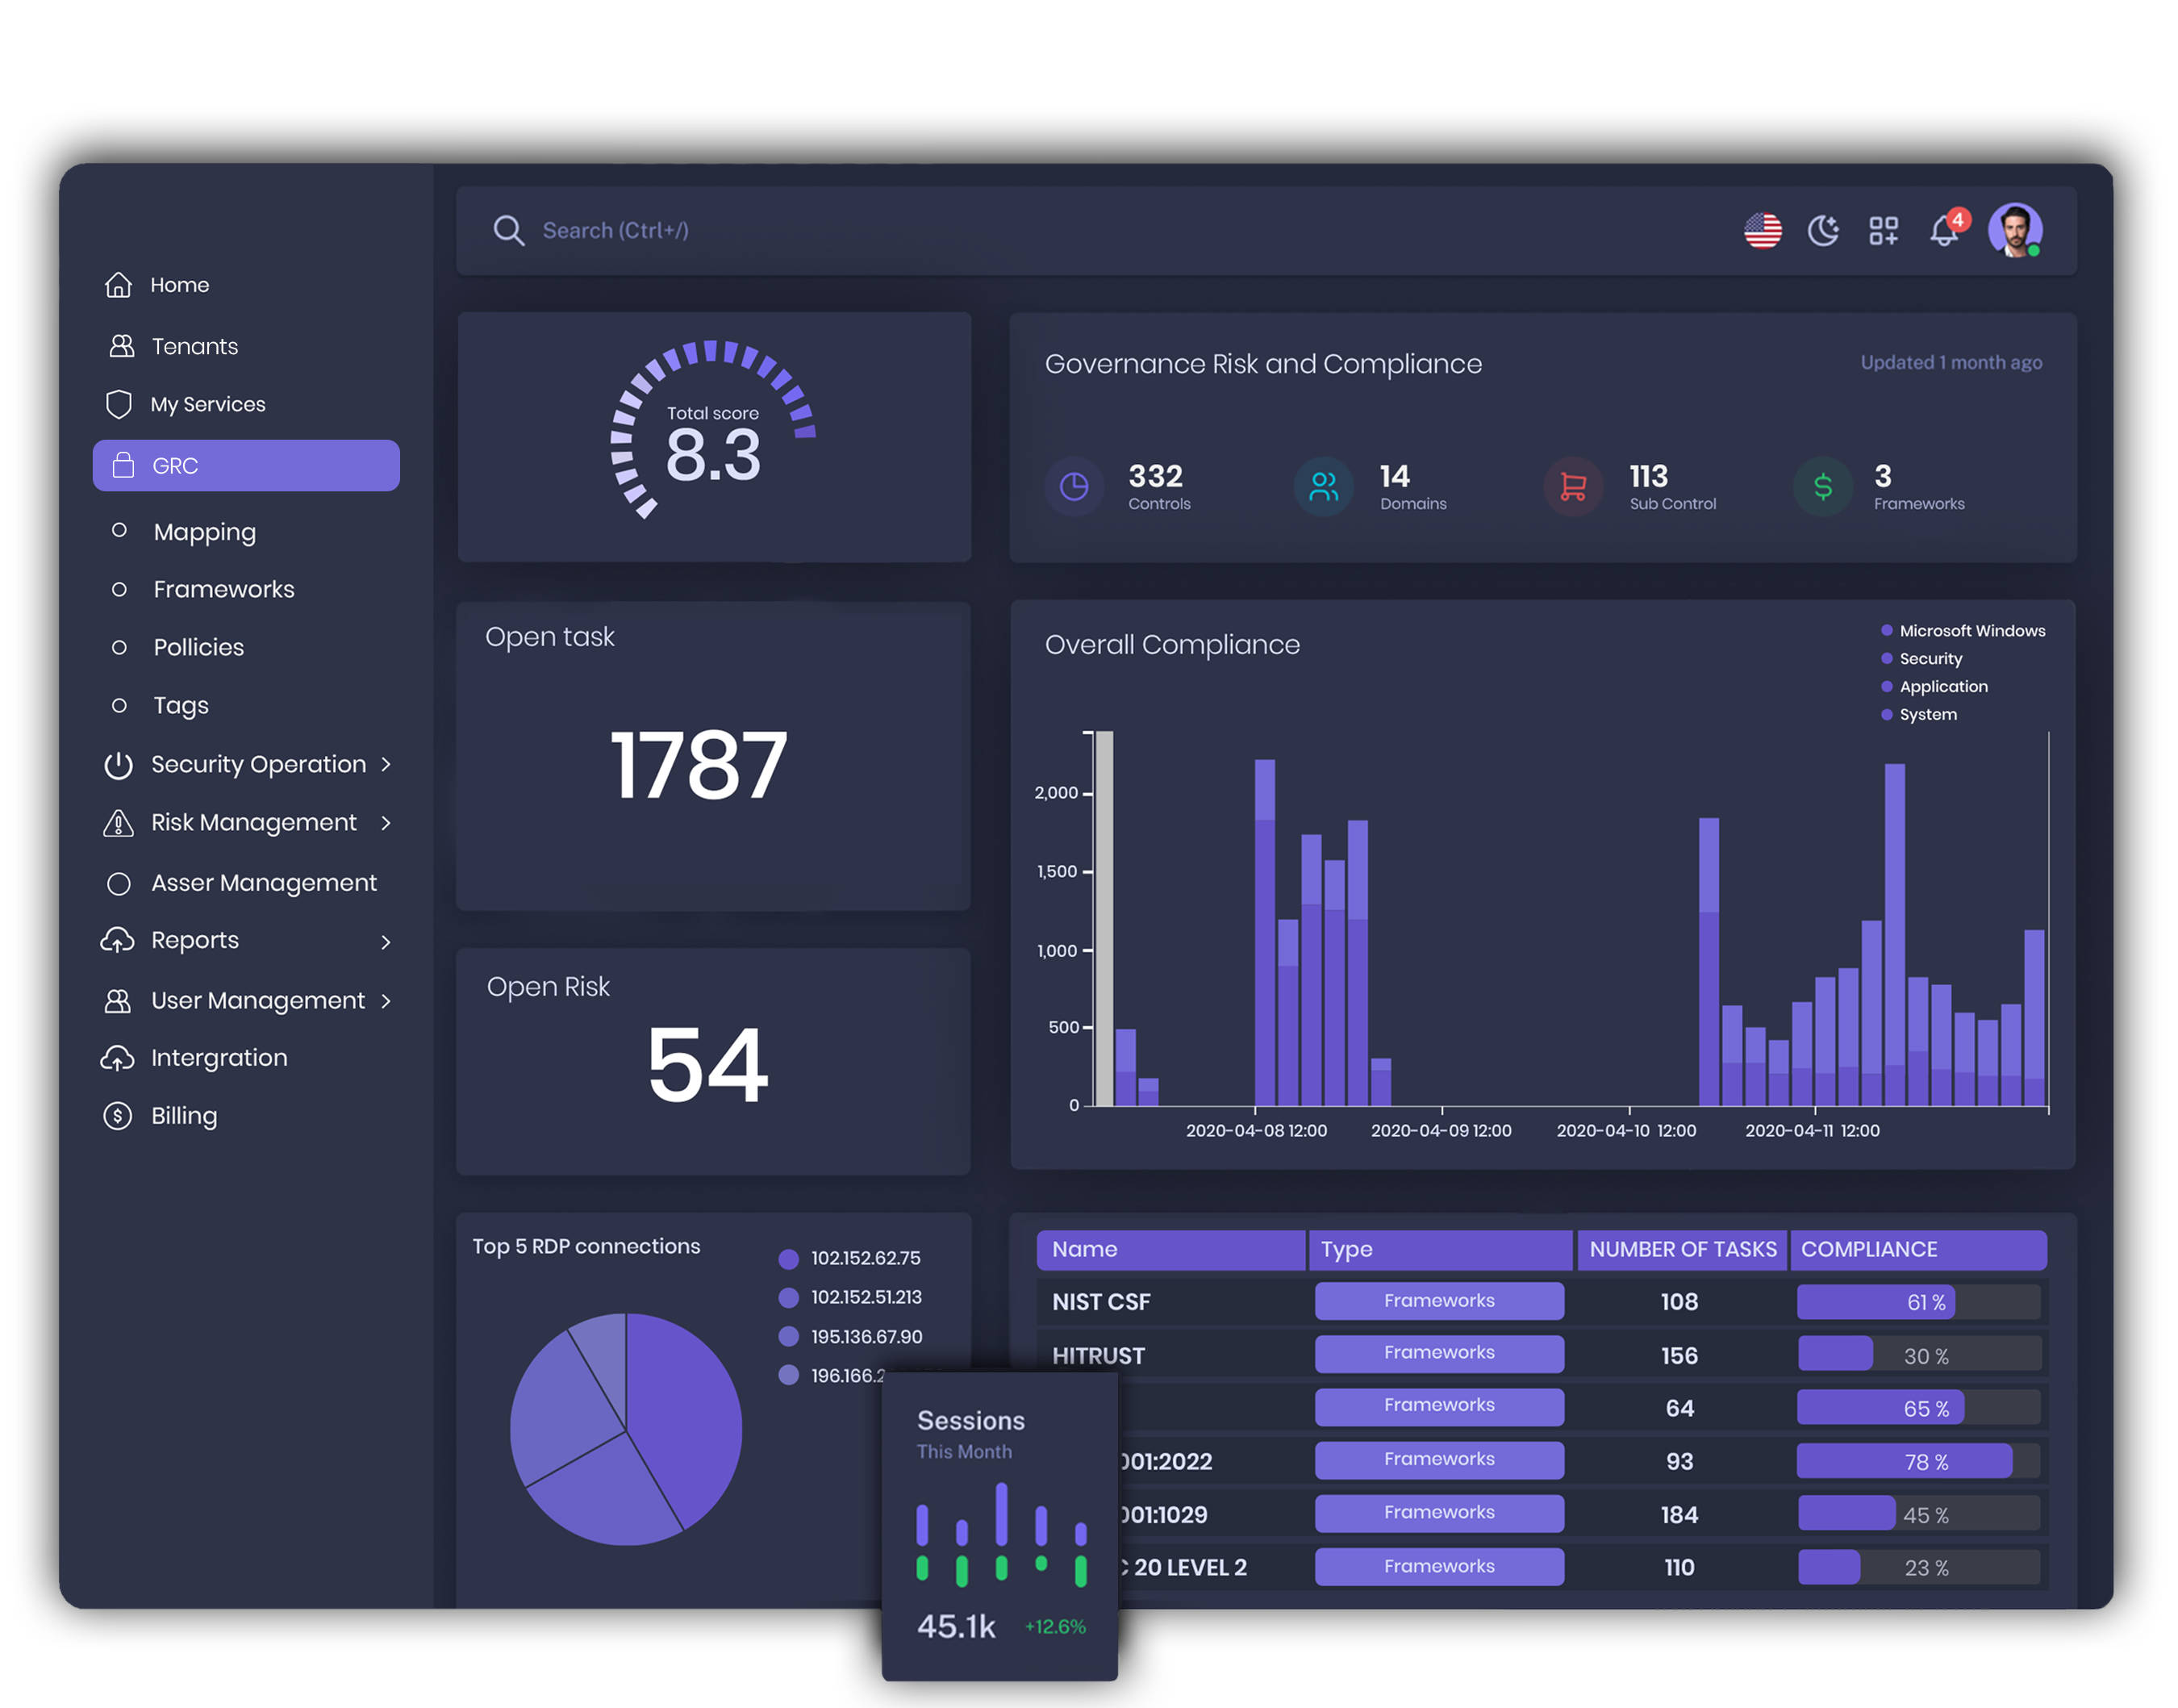Open the My Services menu item
This screenshot has height=1708, width=2178.
point(208,404)
